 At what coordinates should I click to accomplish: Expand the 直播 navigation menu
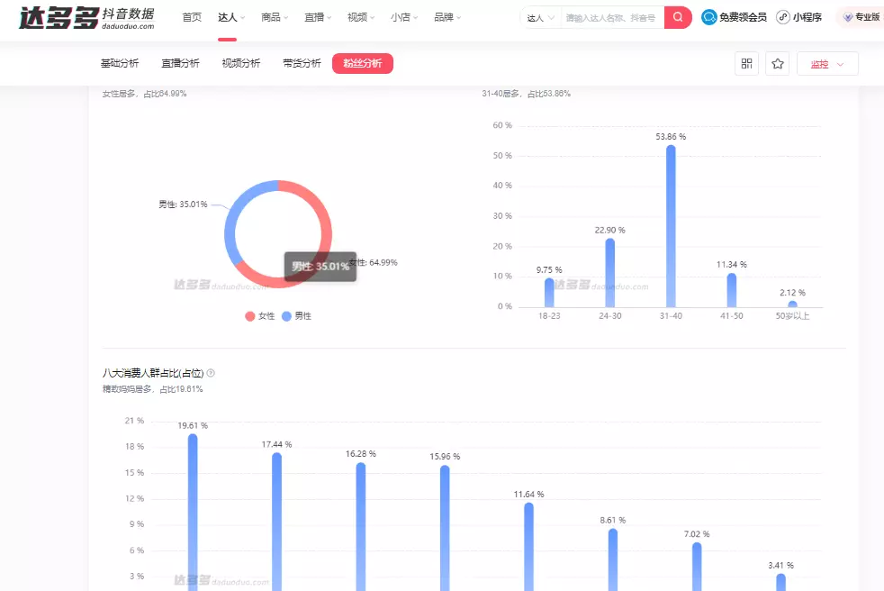click(318, 17)
